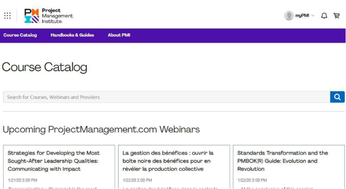Go to About PMI
346x189 pixels.
click(119, 35)
